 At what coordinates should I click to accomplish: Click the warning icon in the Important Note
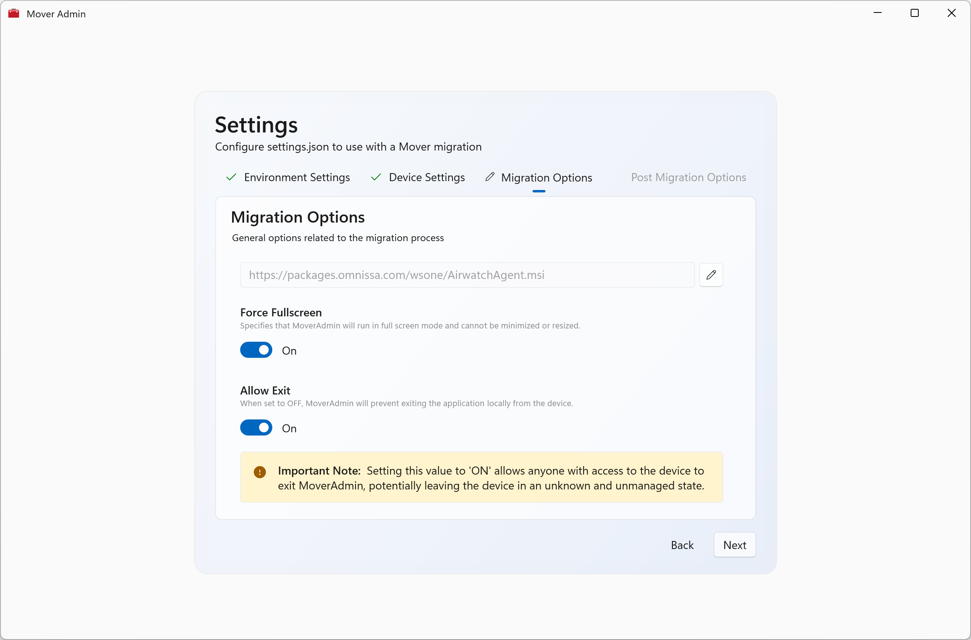[x=259, y=472]
